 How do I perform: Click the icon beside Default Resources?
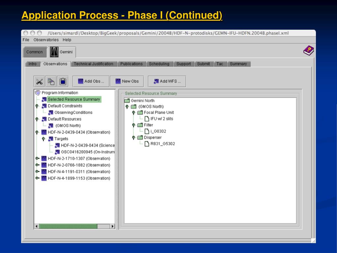(x=44, y=119)
